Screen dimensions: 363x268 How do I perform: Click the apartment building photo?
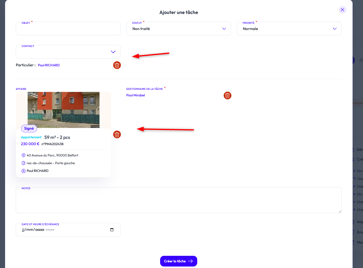pos(64,110)
